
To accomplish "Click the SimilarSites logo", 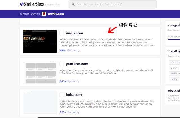I will tap(32, 4).
